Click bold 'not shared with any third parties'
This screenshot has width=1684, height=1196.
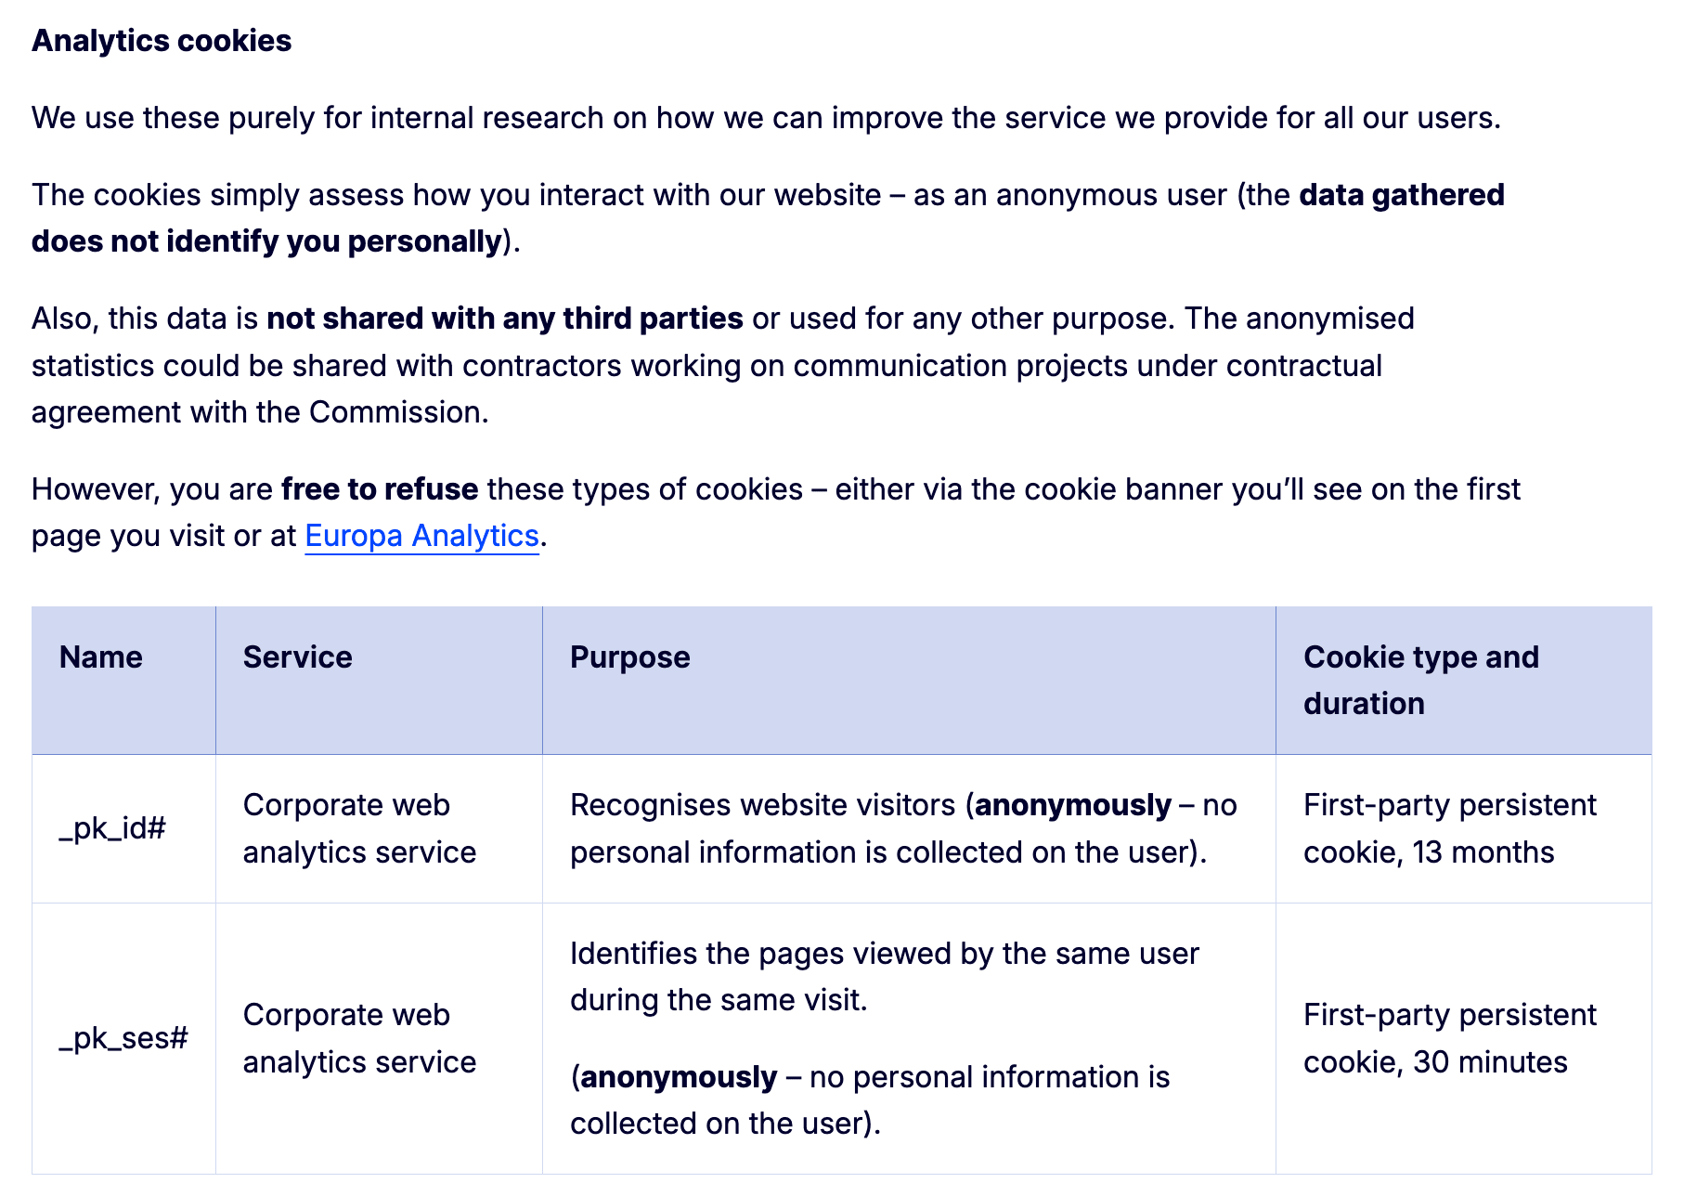pyautogui.click(x=505, y=318)
